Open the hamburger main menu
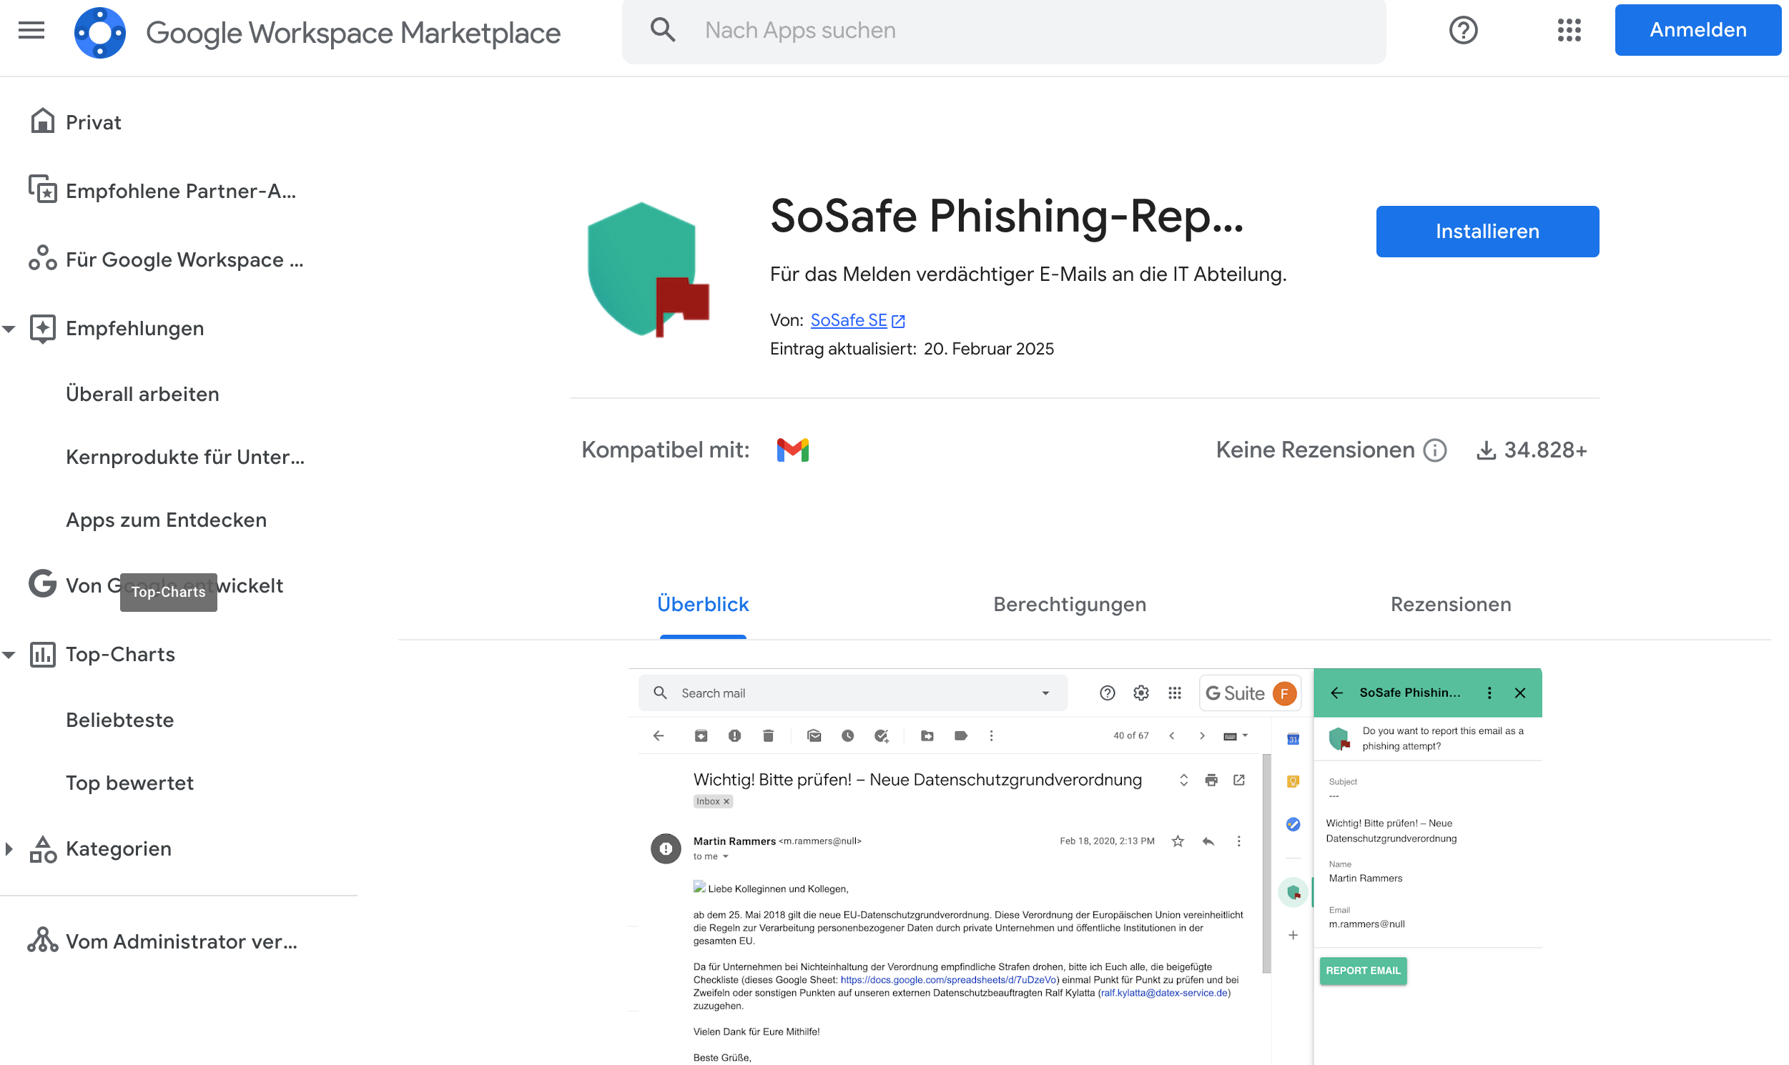This screenshot has width=1789, height=1065. [x=31, y=30]
